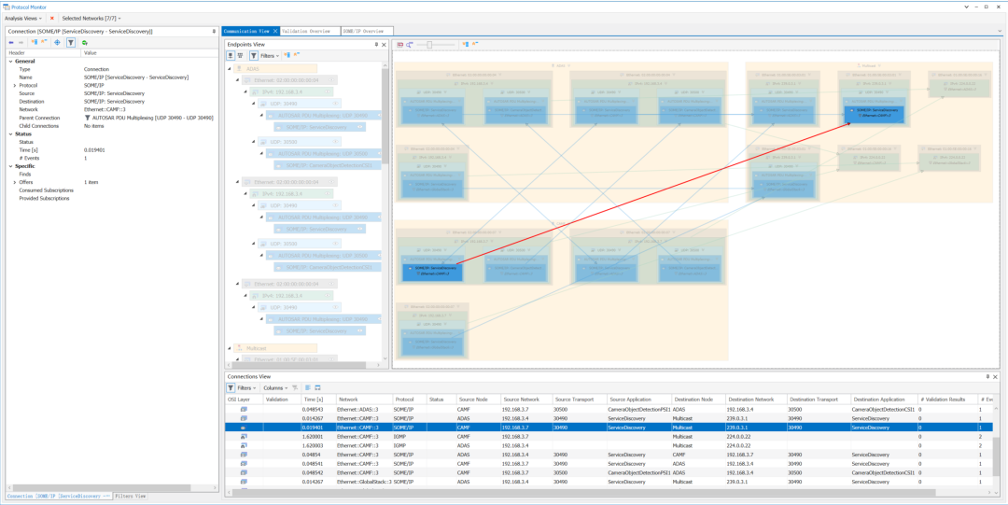Open the document tab list dropdown arrow
1008x505 pixels.
1000,31
